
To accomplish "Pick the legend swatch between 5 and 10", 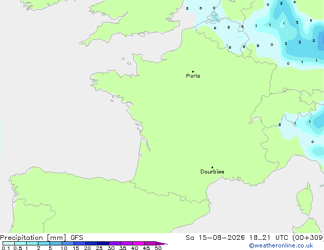I will [56, 243].
